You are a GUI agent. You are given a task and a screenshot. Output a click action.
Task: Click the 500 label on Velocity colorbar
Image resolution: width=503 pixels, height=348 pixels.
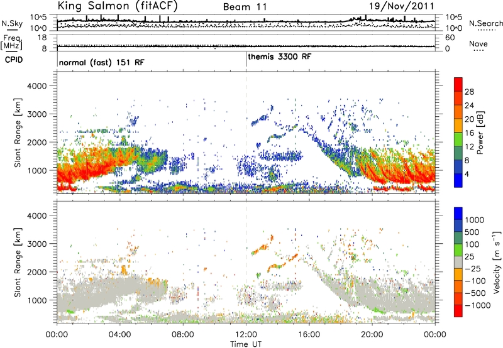coord(472,232)
